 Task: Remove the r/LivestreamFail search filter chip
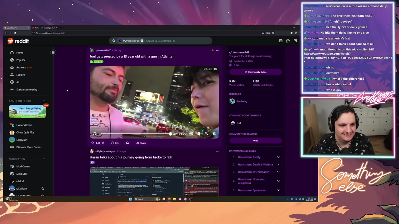pyautogui.click(x=142, y=41)
